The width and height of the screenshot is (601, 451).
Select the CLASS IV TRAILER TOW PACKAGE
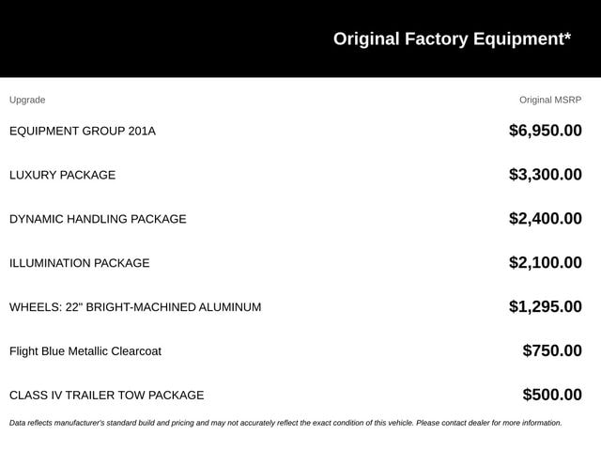pyautogui.click(x=106, y=396)
